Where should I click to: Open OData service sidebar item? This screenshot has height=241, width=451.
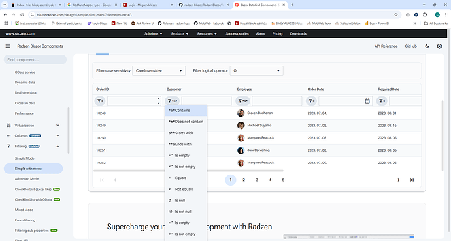(25, 72)
